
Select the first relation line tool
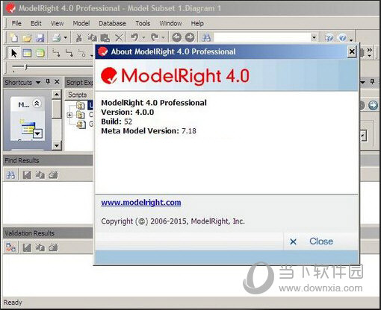(x=56, y=53)
